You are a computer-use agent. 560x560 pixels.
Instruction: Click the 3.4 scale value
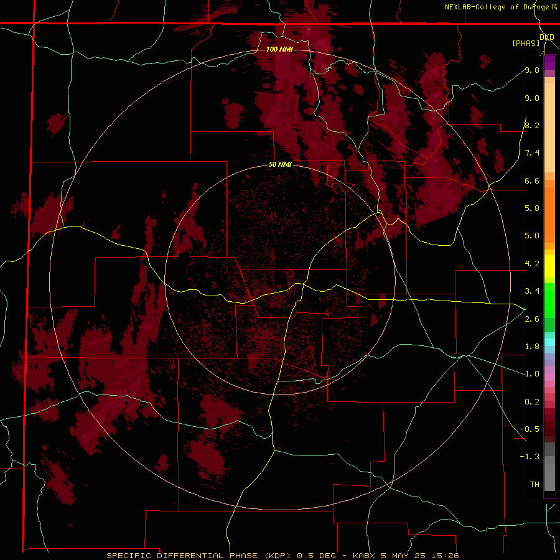pos(532,291)
